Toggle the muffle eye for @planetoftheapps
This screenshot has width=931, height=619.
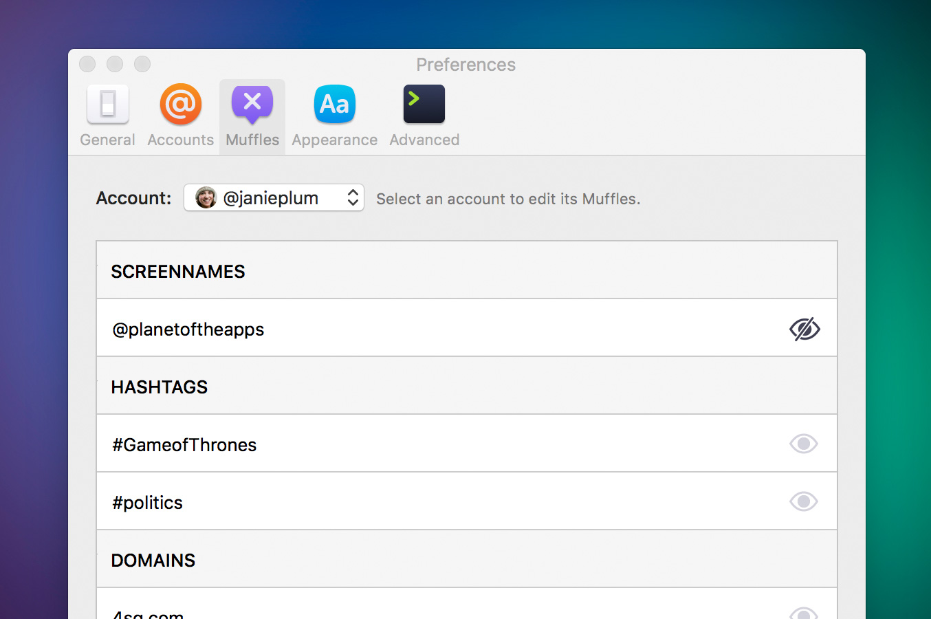[804, 329]
